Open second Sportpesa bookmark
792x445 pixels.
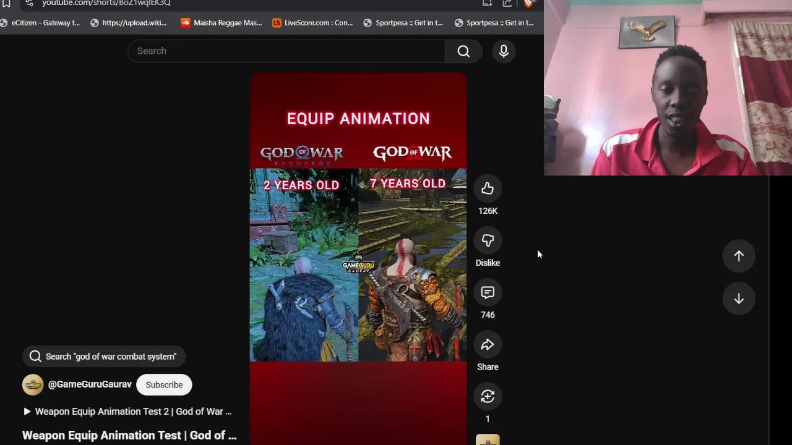click(x=494, y=23)
